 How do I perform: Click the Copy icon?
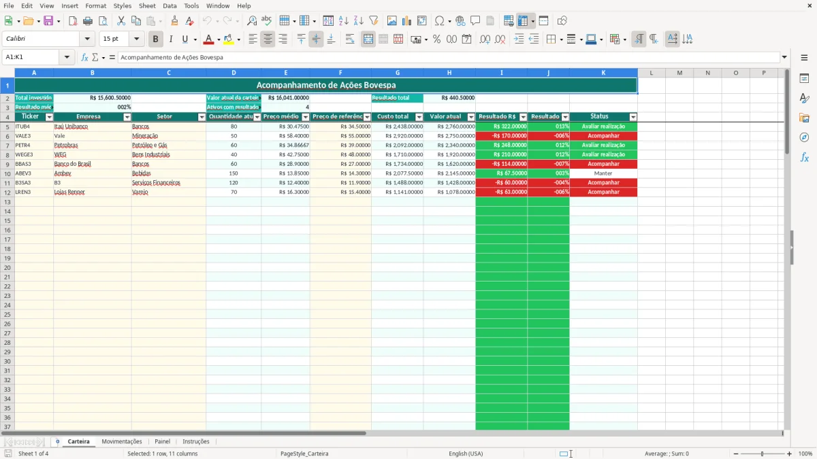pyautogui.click(x=135, y=21)
